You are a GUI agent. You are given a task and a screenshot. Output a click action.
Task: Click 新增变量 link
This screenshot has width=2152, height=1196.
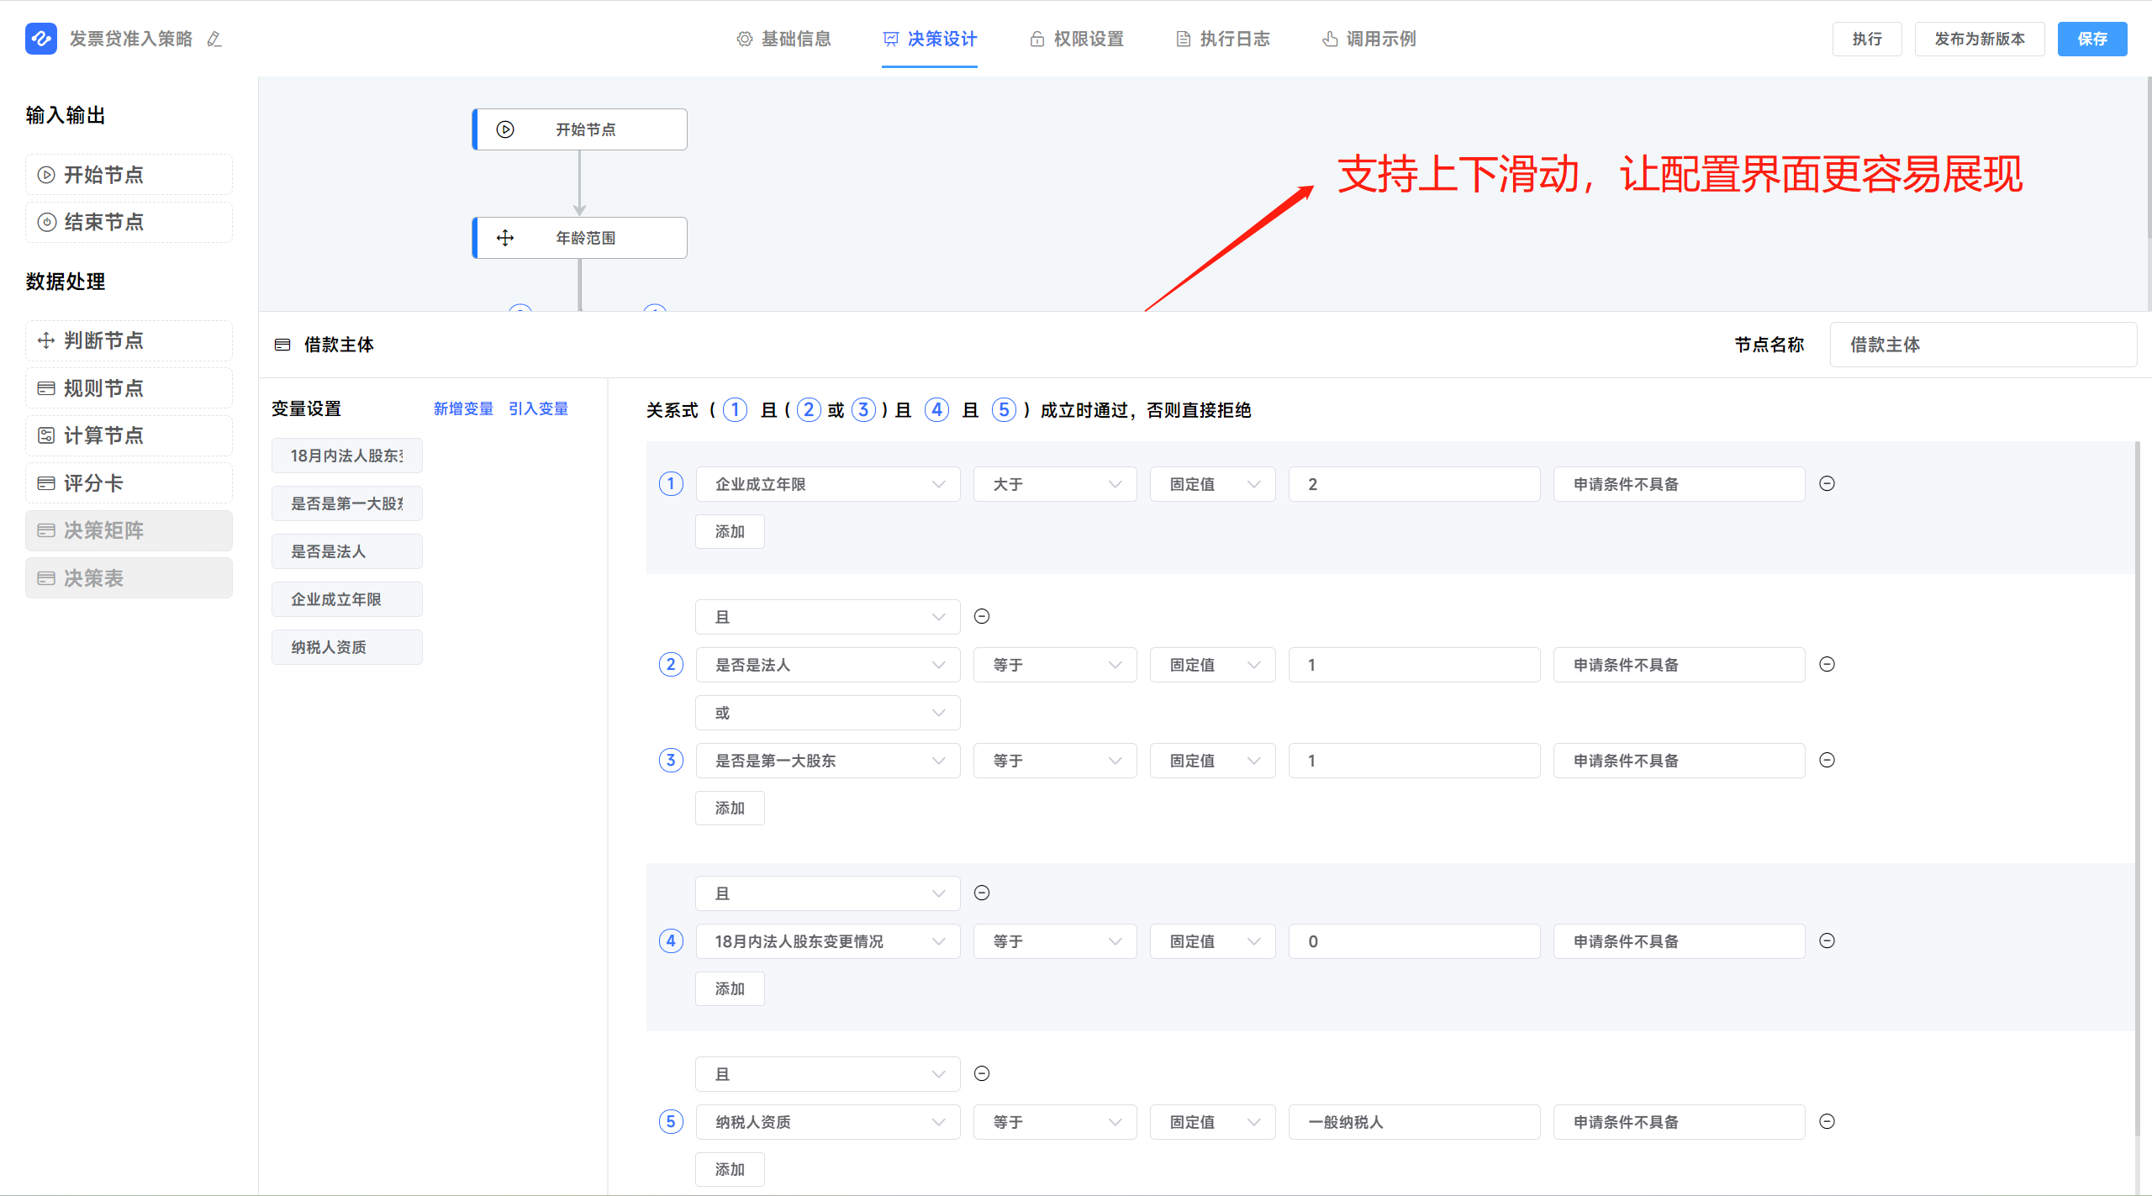pos(463,408)
